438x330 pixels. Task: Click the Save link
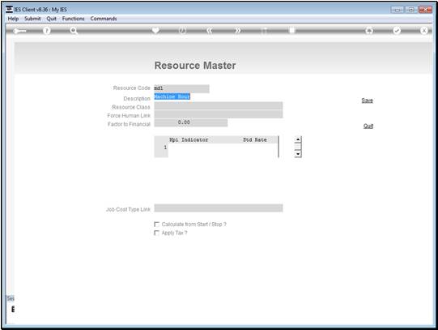coord(367,101)
